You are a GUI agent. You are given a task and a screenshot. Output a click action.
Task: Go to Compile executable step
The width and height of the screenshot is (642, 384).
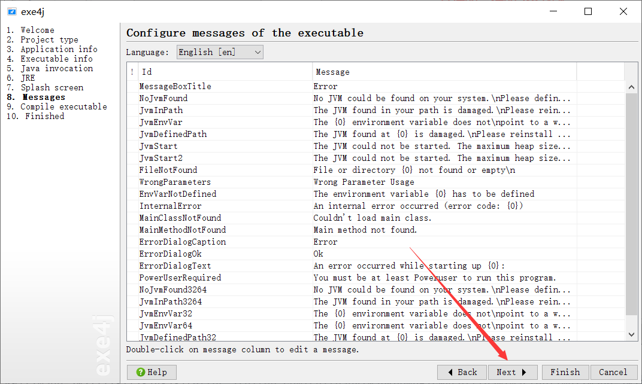(x=63, y=106)
